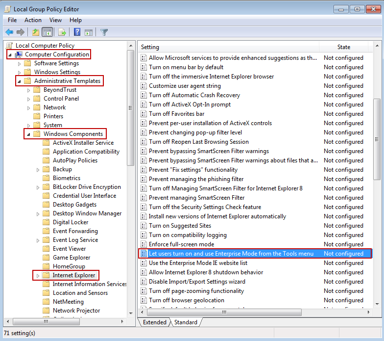Click the Forward arrow toolbar icon

21,32
